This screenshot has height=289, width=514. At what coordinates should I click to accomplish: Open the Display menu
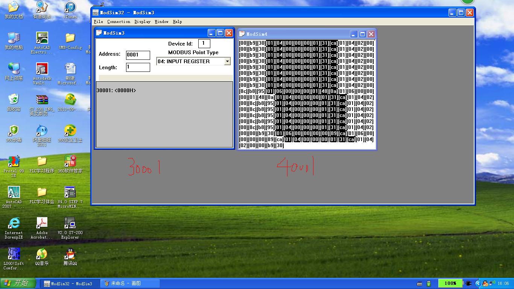[143, 22]
